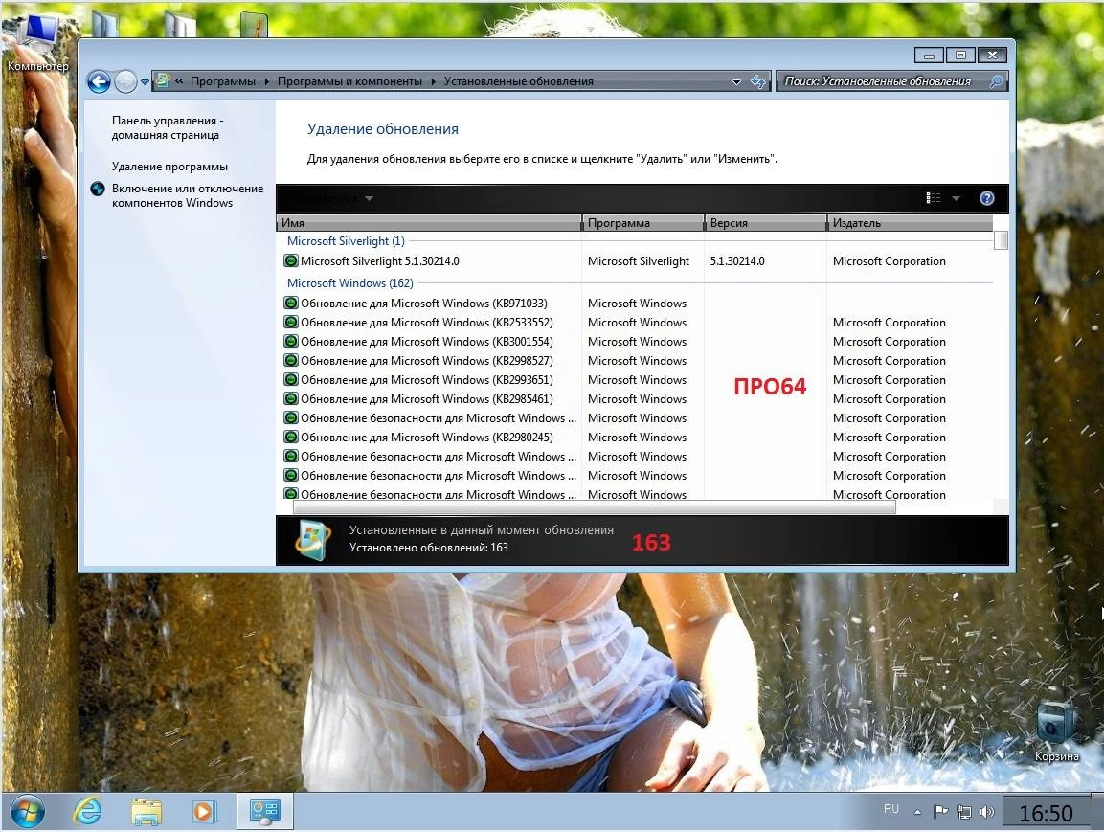Click the icon of update KB3001554
The width and height of the screenshot is (1104, 832).
pyautogui.click(x=291, y=342)
